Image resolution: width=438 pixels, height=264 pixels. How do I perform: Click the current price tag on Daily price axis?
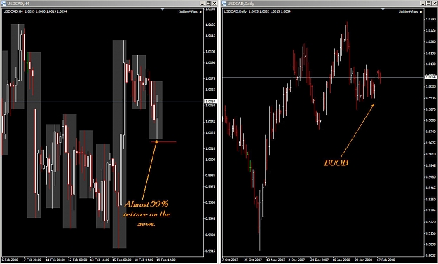(430, 77)
